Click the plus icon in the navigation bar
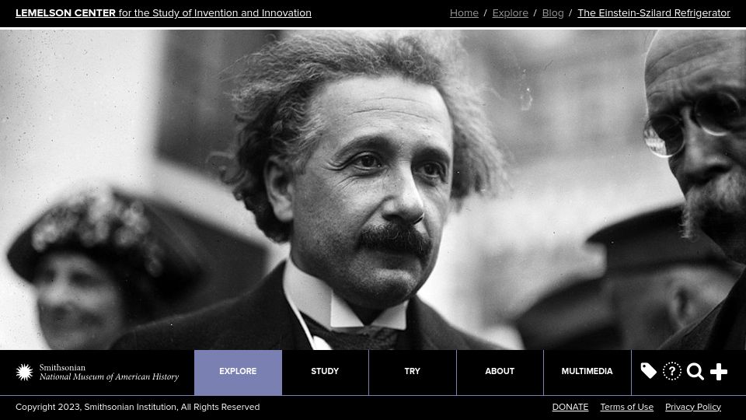 tap(718, 372)
